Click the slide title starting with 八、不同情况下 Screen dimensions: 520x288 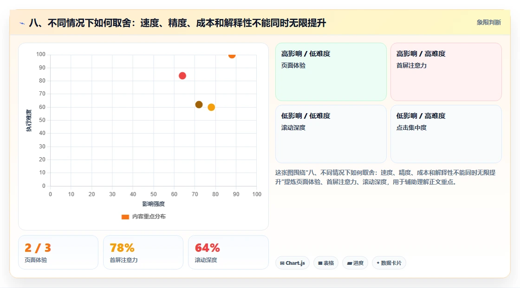point(177,23)
